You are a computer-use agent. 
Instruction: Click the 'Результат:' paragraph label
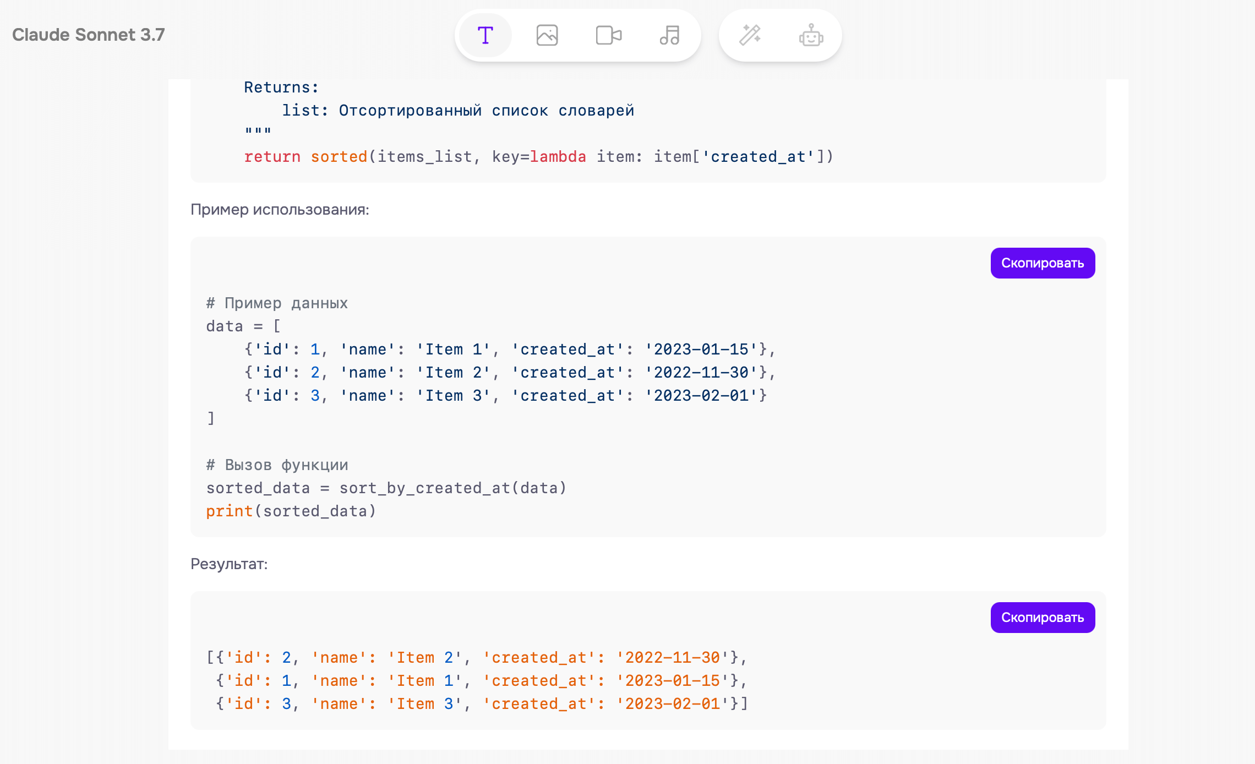coord(229,564)
